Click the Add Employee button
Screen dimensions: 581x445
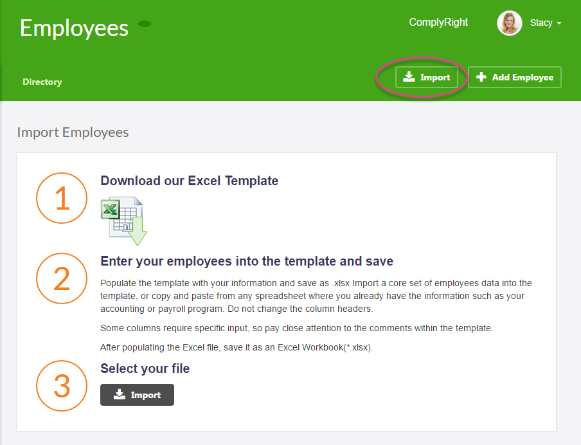(515, 77)
